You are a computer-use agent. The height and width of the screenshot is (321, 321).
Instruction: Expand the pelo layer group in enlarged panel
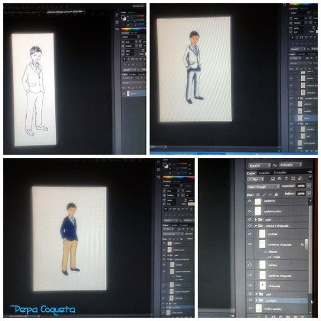tap(256, 219)
